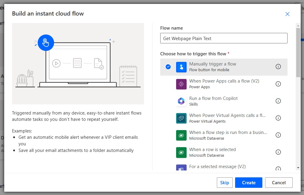Choose When Power Apps calls a flow (V2)

pos(224,84)
